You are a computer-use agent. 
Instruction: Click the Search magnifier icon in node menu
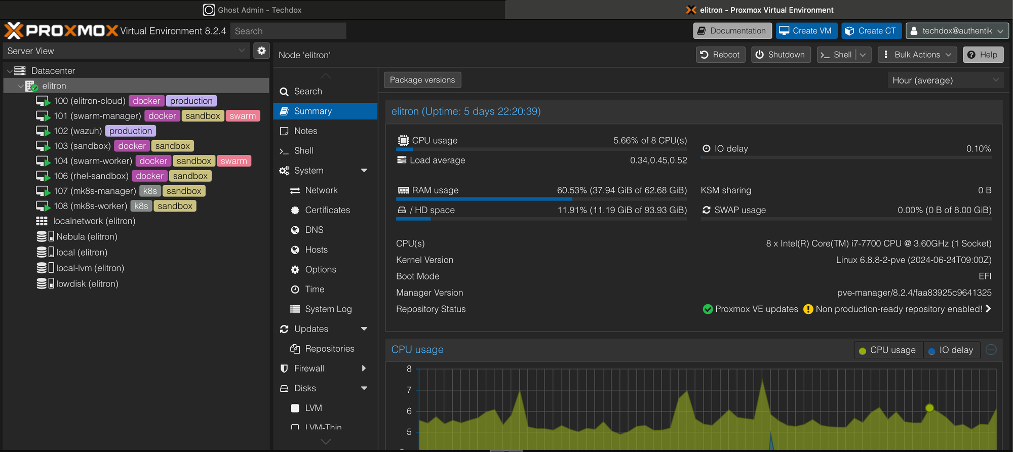click(284, 92)
